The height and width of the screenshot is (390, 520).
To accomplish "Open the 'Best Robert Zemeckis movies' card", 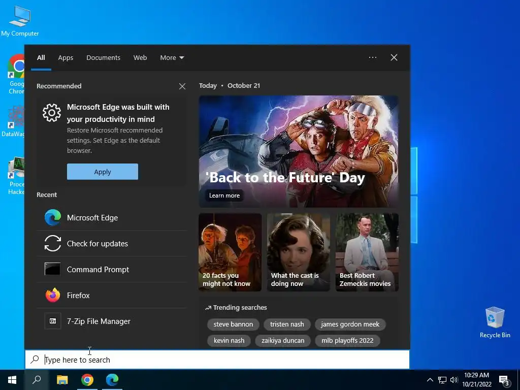I will tap(367, 252).
